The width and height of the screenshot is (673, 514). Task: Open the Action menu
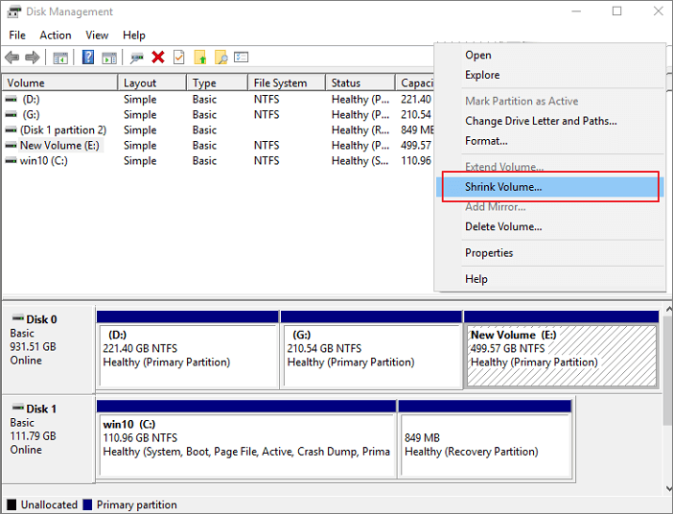(x=56, y=35)
